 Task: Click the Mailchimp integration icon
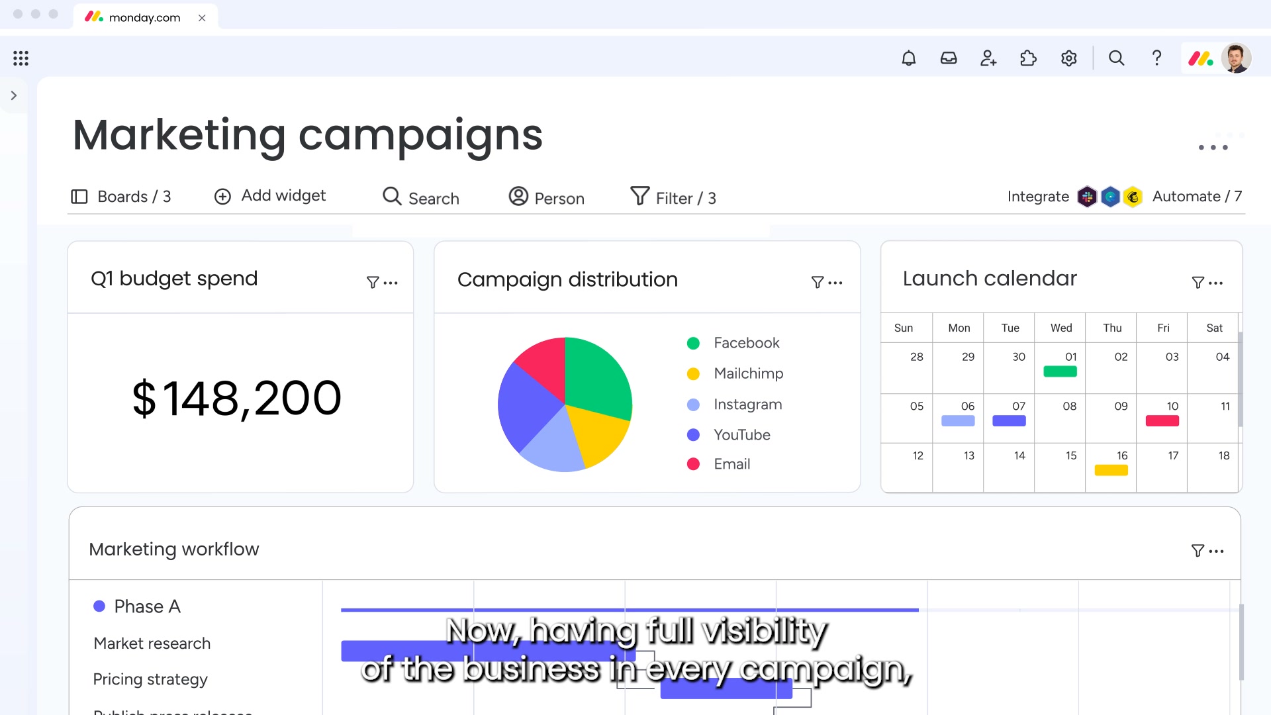point(1133,197)
